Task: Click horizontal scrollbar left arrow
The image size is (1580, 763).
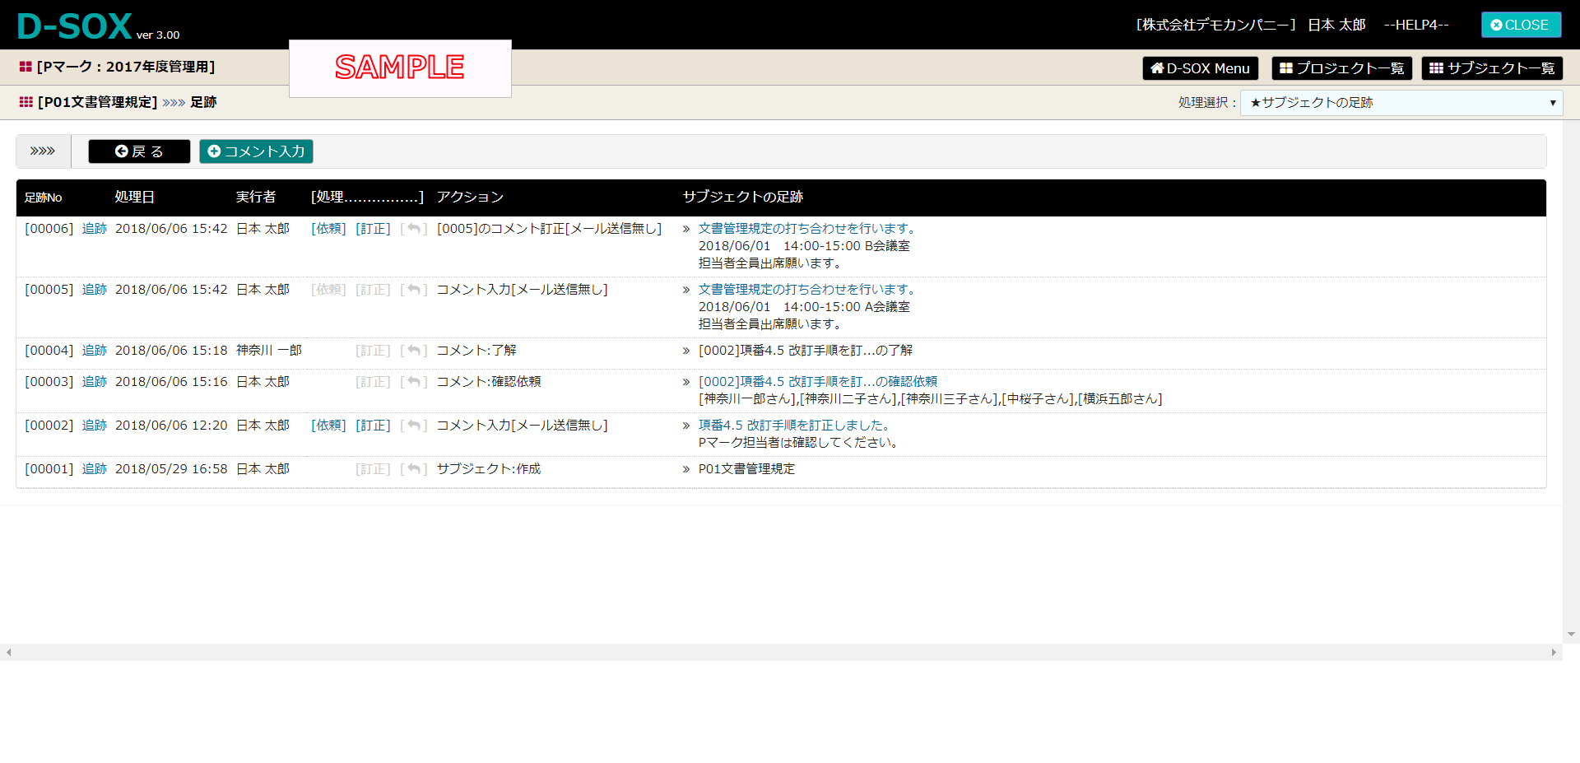Action: (x=8, y=653)
